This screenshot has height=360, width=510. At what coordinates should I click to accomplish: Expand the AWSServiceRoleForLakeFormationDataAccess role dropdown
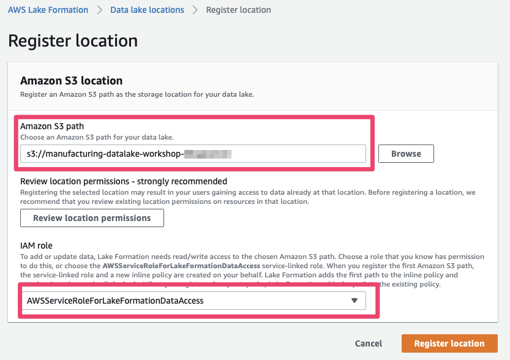(x=193, y=301)
